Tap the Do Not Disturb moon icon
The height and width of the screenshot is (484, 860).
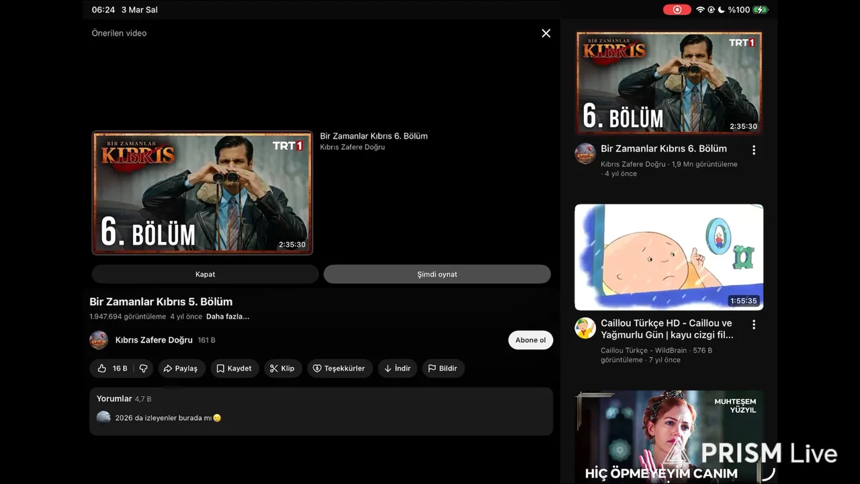722,9
